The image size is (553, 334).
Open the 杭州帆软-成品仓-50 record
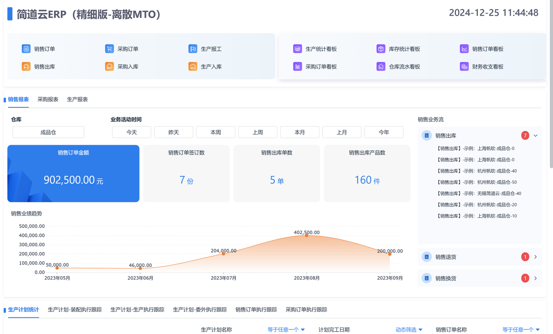476,182
